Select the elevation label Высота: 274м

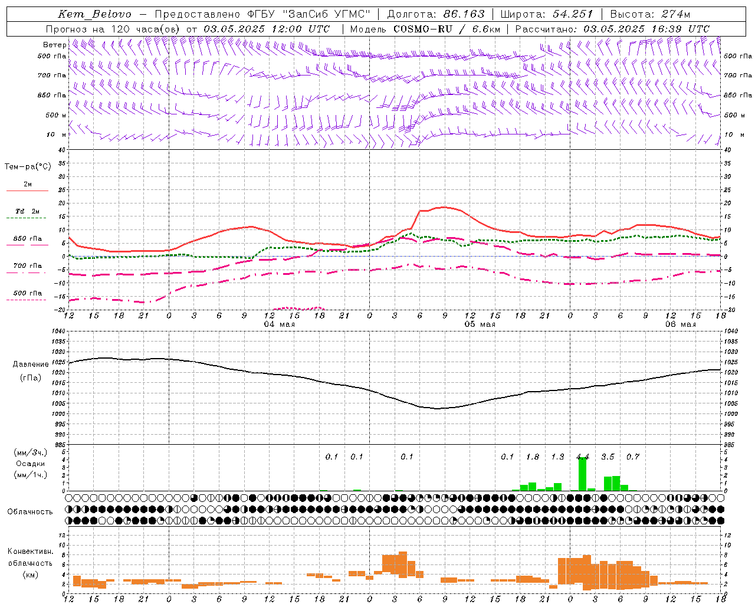click(x=650, y=14)
